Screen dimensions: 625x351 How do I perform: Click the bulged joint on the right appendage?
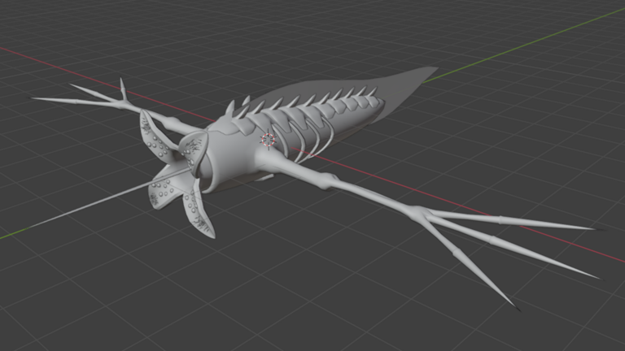pos(327,176)
